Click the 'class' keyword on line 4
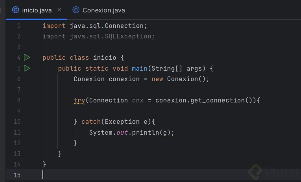The width and height of the screenshot is (301, 182). (79, 57)
